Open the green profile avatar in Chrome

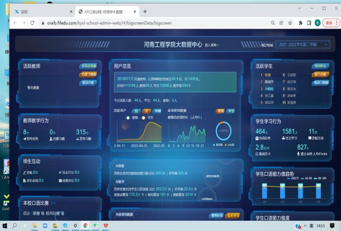pos(317,23)
